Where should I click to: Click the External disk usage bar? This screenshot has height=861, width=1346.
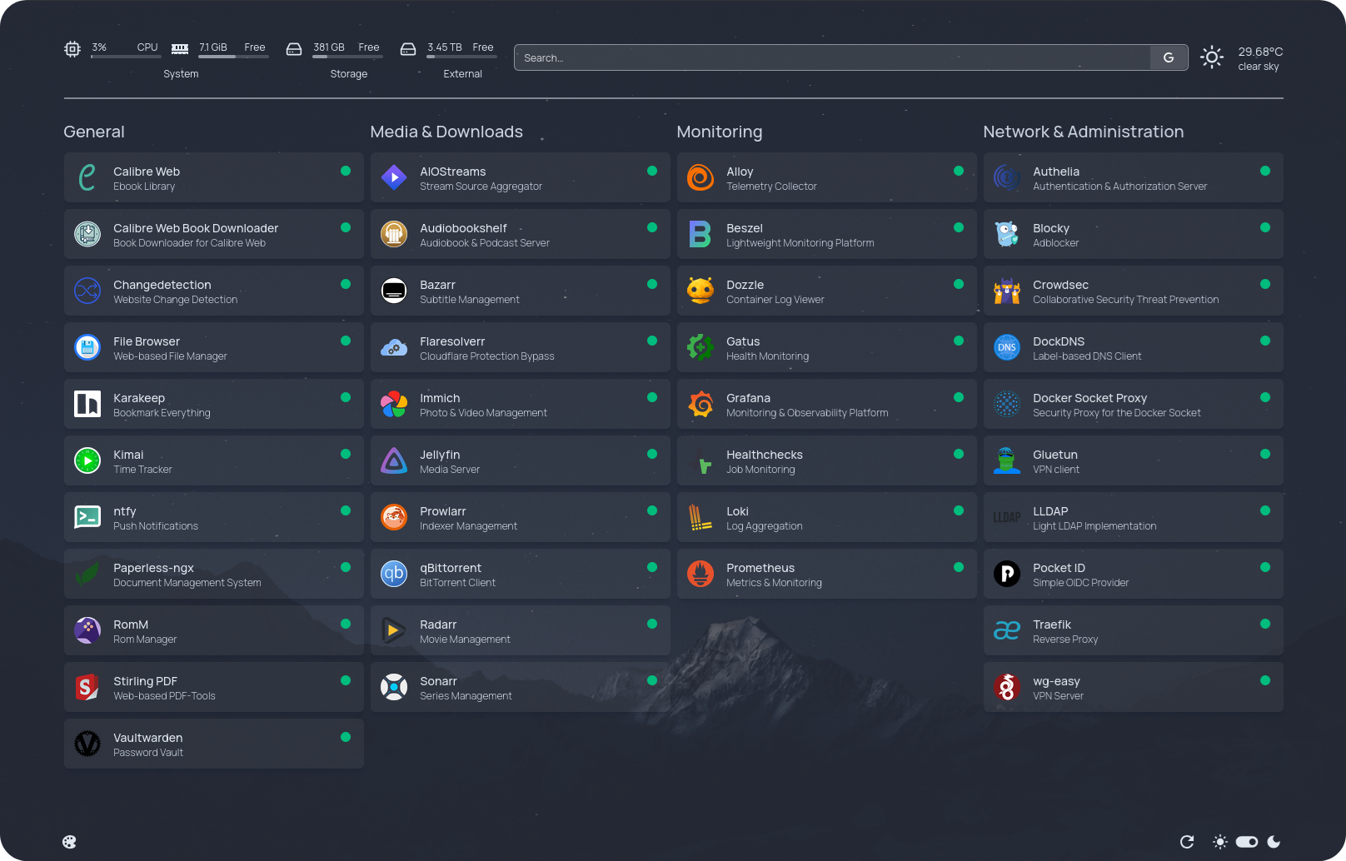[461, 57]
